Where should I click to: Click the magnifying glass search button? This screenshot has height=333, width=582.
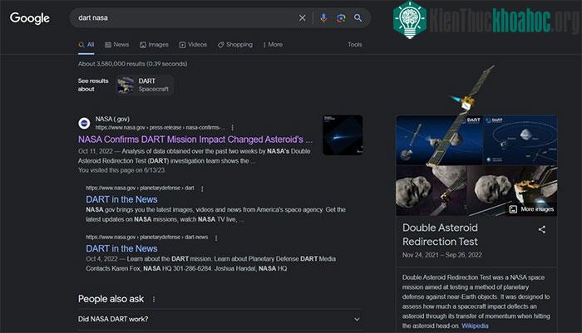[x=358, y=17]
